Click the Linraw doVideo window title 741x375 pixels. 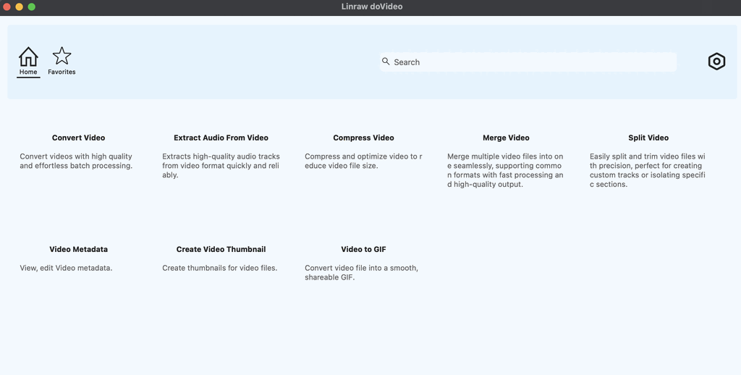(x=371, y=7)
